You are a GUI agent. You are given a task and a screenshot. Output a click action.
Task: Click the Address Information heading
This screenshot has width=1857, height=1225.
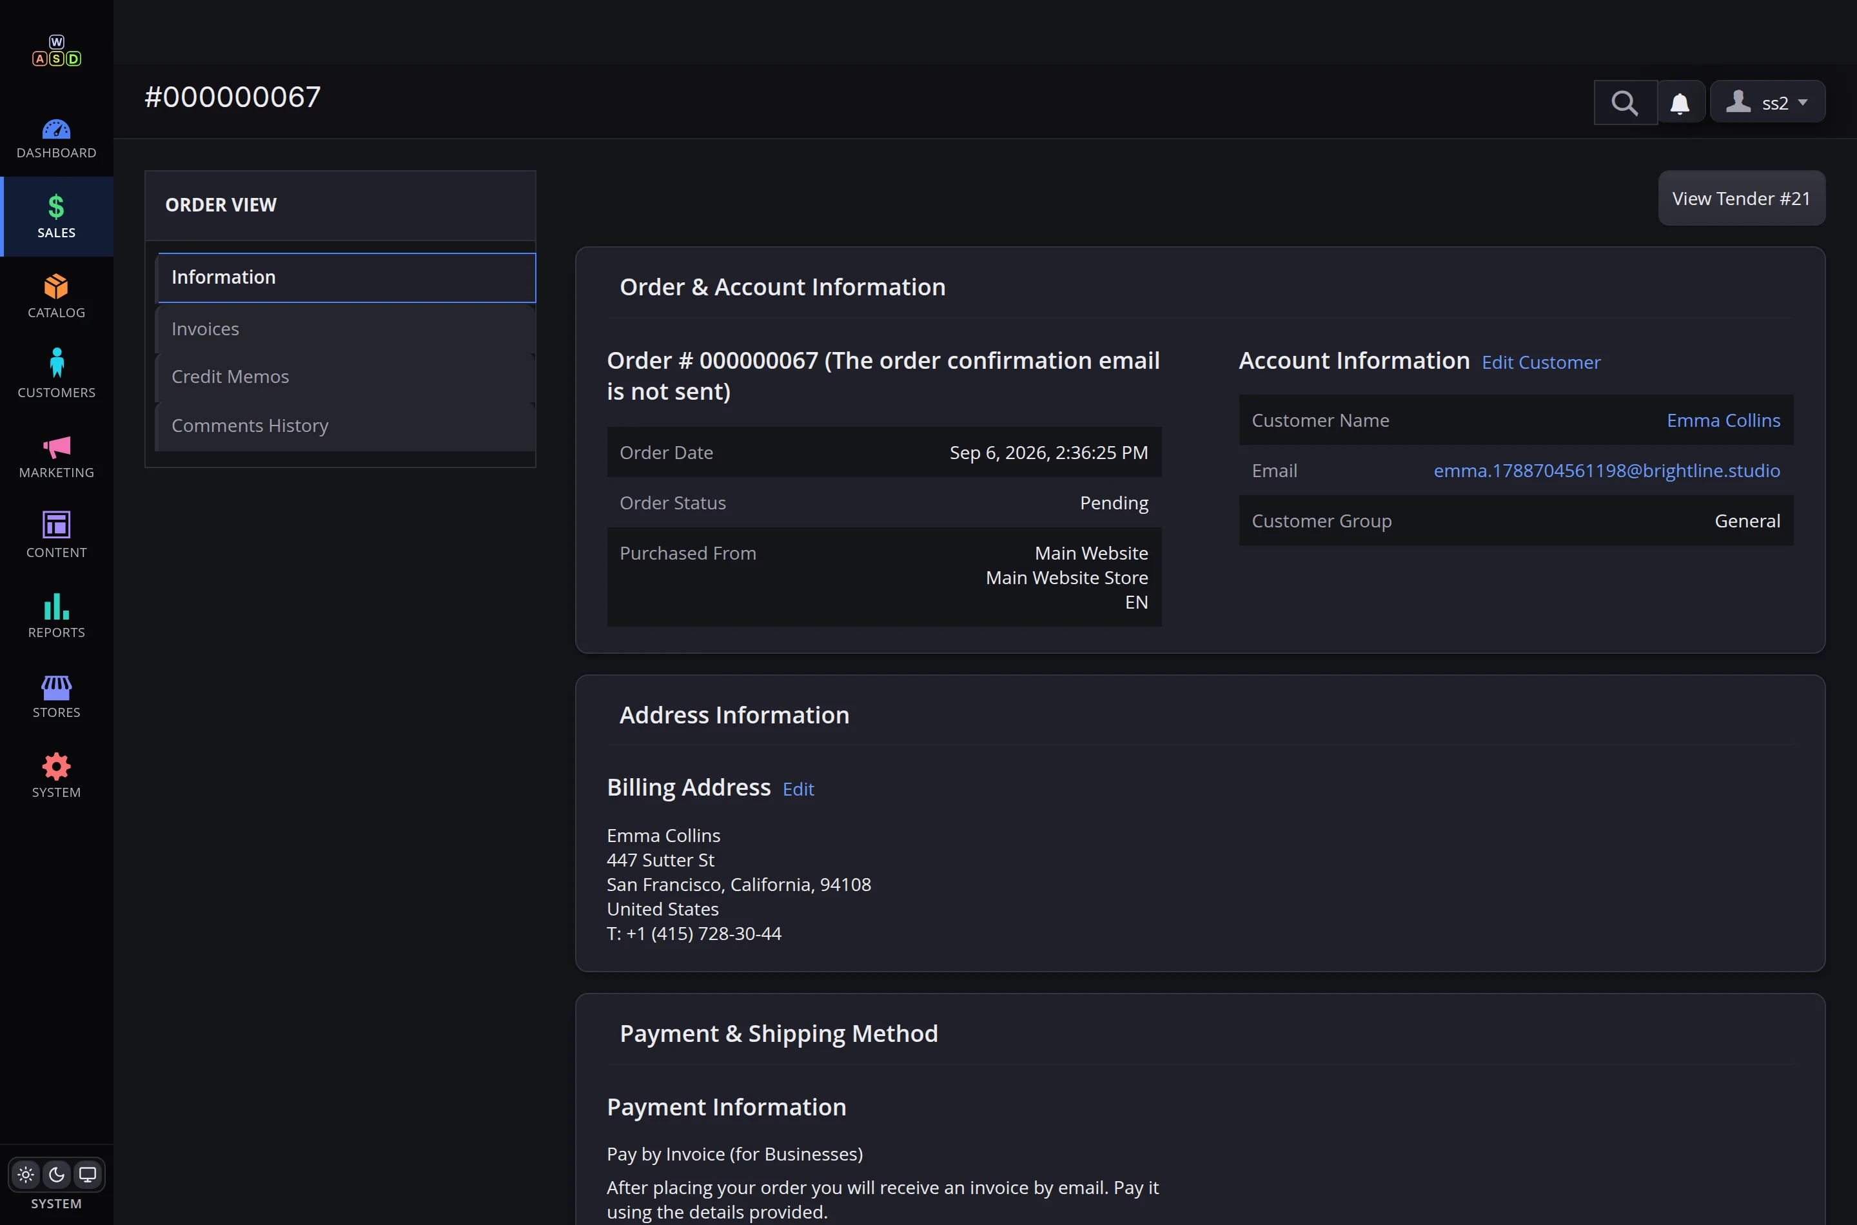tap(734, 715)
